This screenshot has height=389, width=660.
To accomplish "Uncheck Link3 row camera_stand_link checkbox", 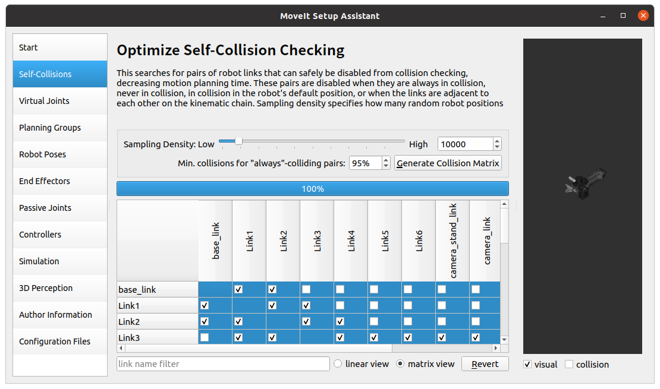I will pos(442,337).
